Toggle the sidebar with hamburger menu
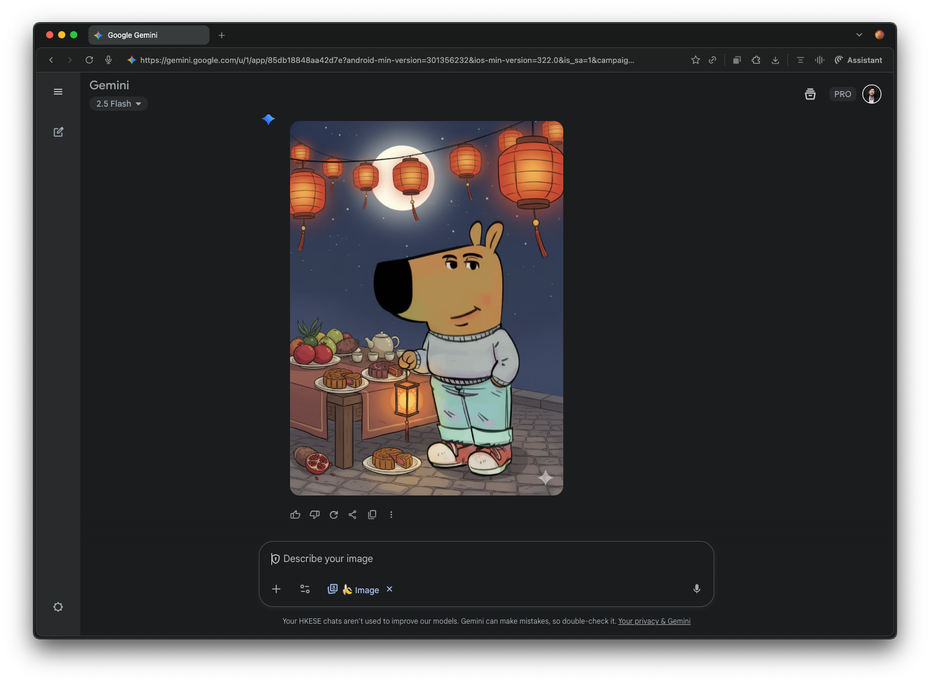The image size is (930, 683). coord(58,92)
